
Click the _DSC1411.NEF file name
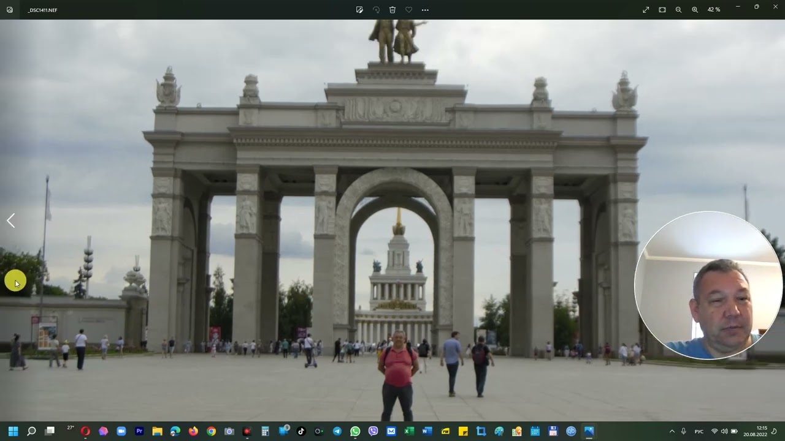[42, 10]
